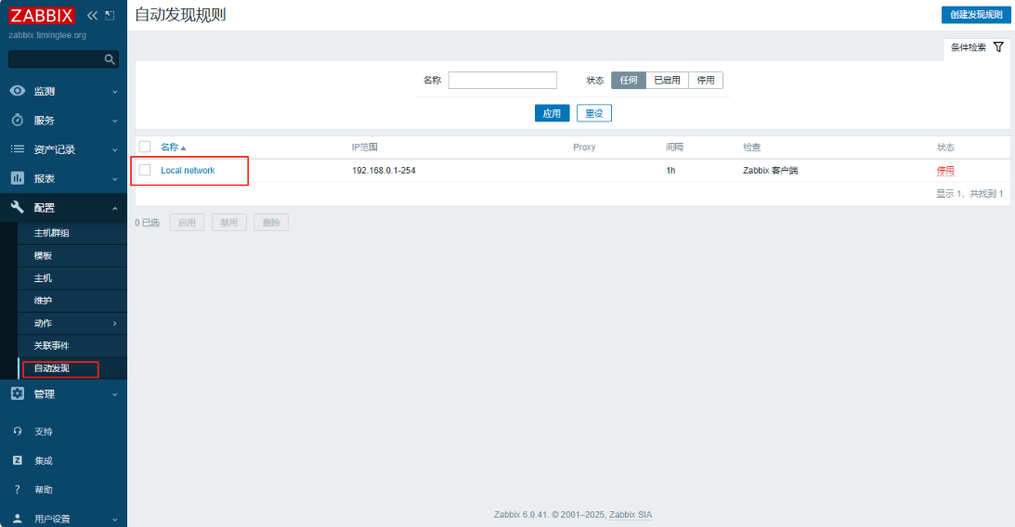
Task: Open the 模板 menu item
Action: (x=72, y=255)
